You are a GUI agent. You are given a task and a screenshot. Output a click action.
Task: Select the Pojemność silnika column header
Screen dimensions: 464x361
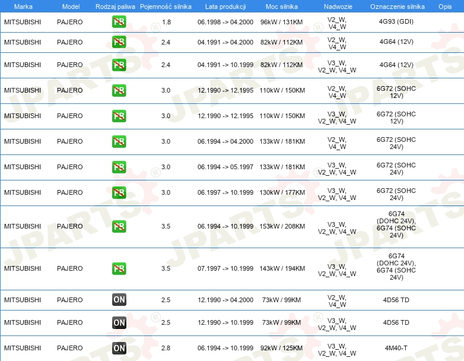coord(166,5)
